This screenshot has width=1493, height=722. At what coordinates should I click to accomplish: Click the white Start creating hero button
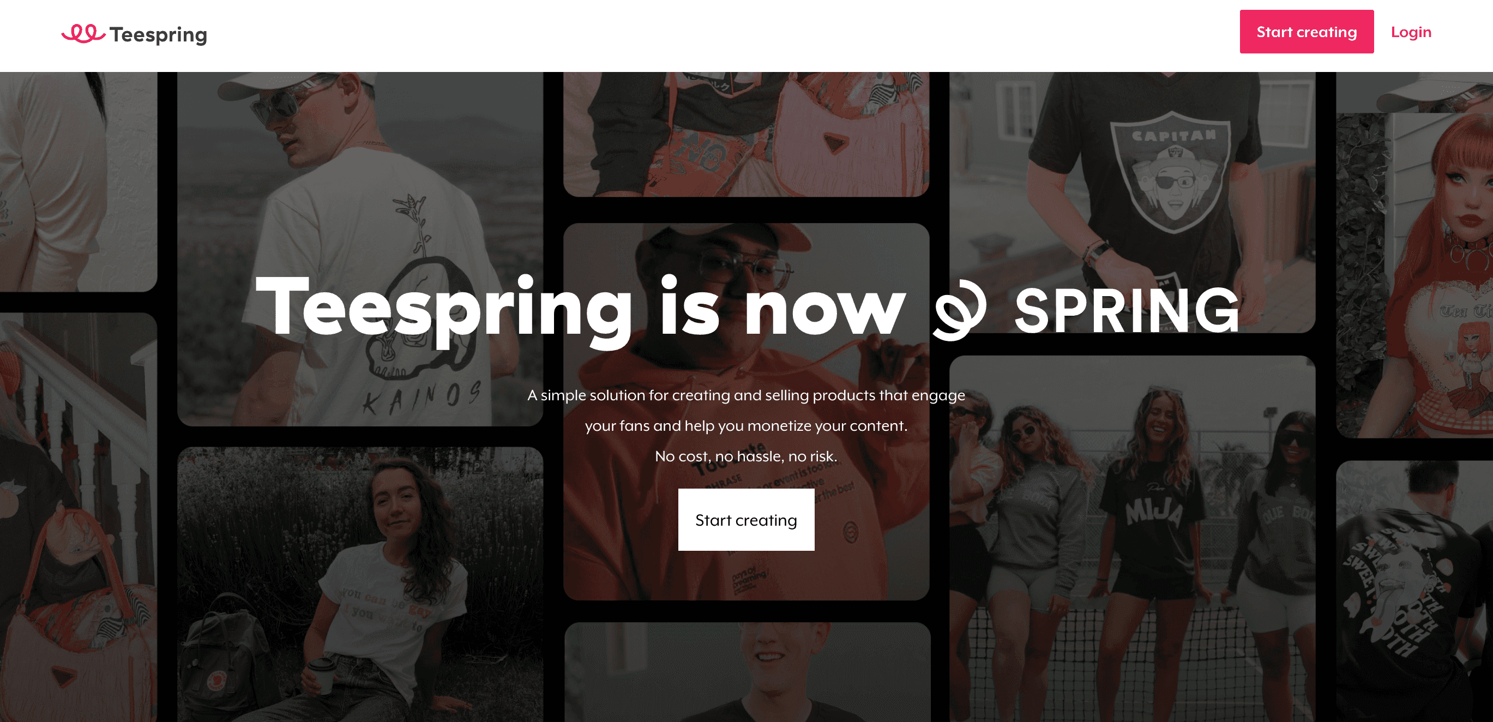746,520
